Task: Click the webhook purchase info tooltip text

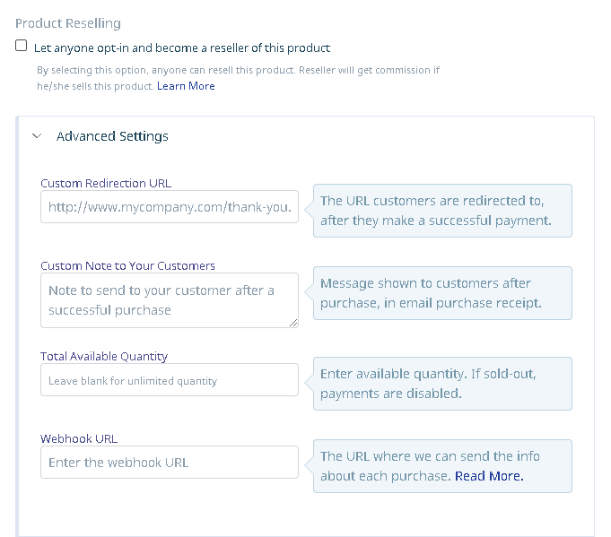Action: click(x=430, y=466)
